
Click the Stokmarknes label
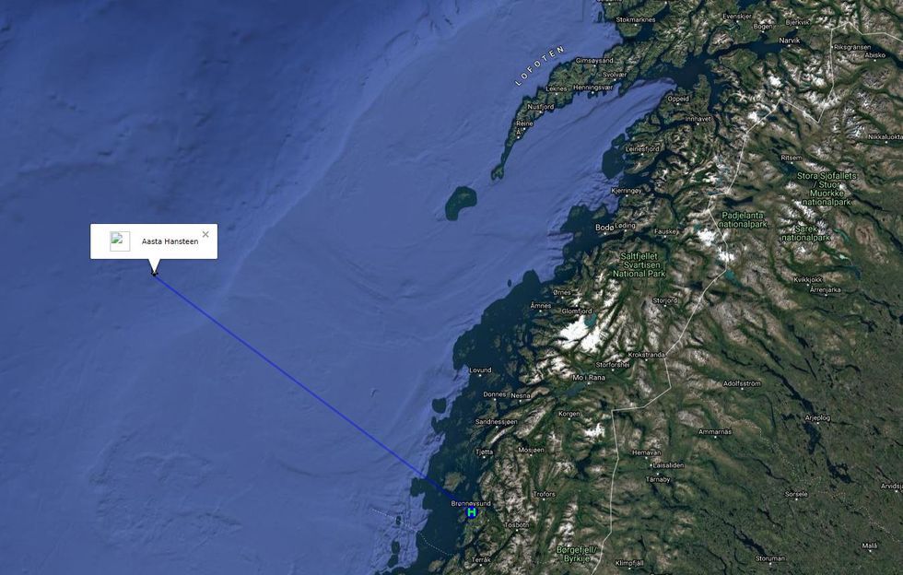coord(636,19)
